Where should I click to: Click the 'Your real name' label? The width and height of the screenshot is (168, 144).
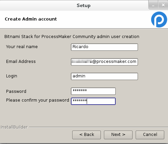click(22, 47)
